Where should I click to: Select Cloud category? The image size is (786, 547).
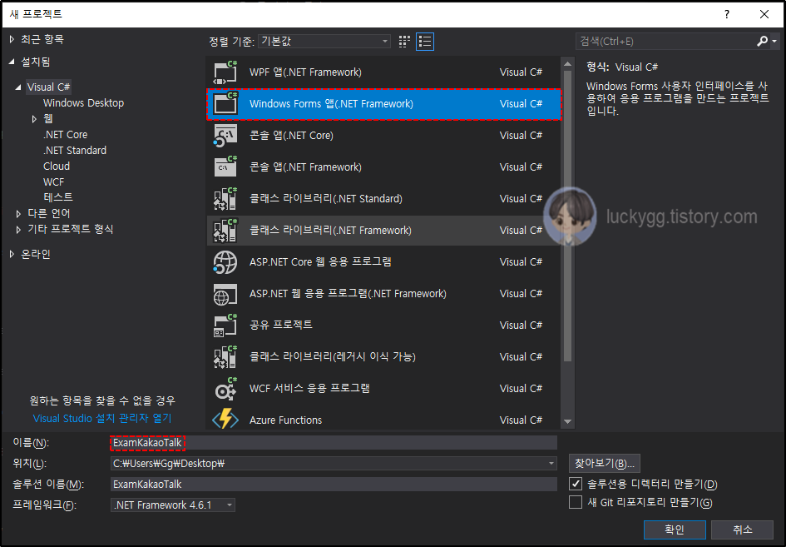point(57,167)
